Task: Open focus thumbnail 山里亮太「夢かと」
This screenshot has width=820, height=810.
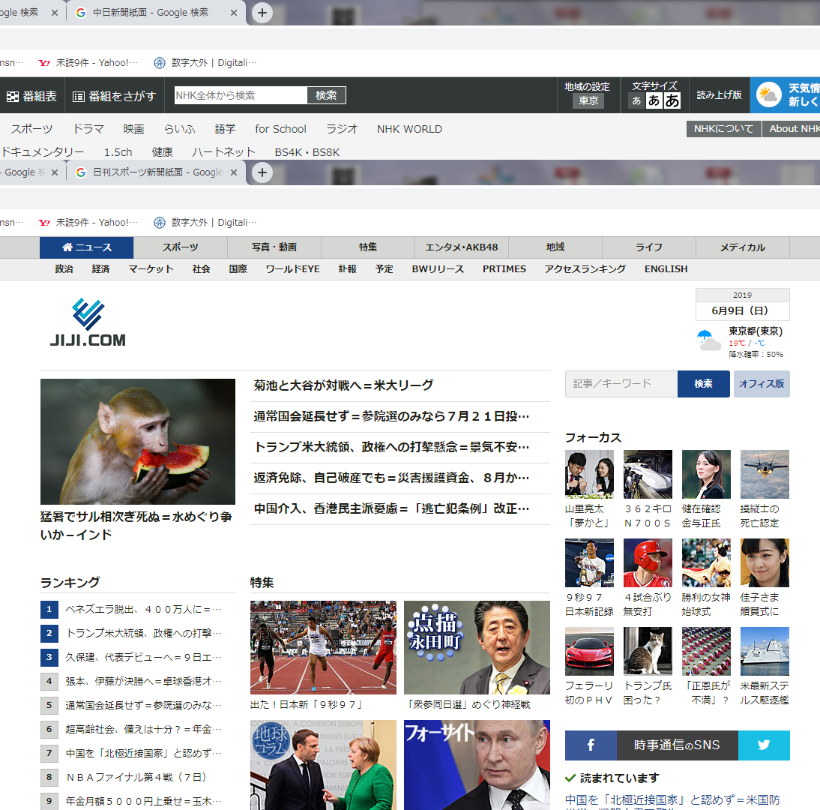Action: click(589, 474)
